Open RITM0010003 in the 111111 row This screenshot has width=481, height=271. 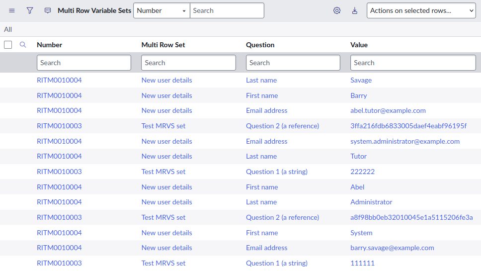(x=59, y=263)
